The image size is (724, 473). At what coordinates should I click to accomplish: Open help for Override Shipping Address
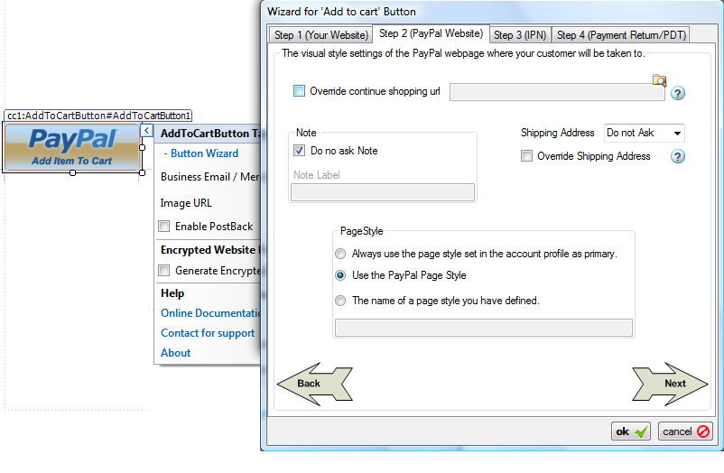pyautogui.click(x=677, y=156)
